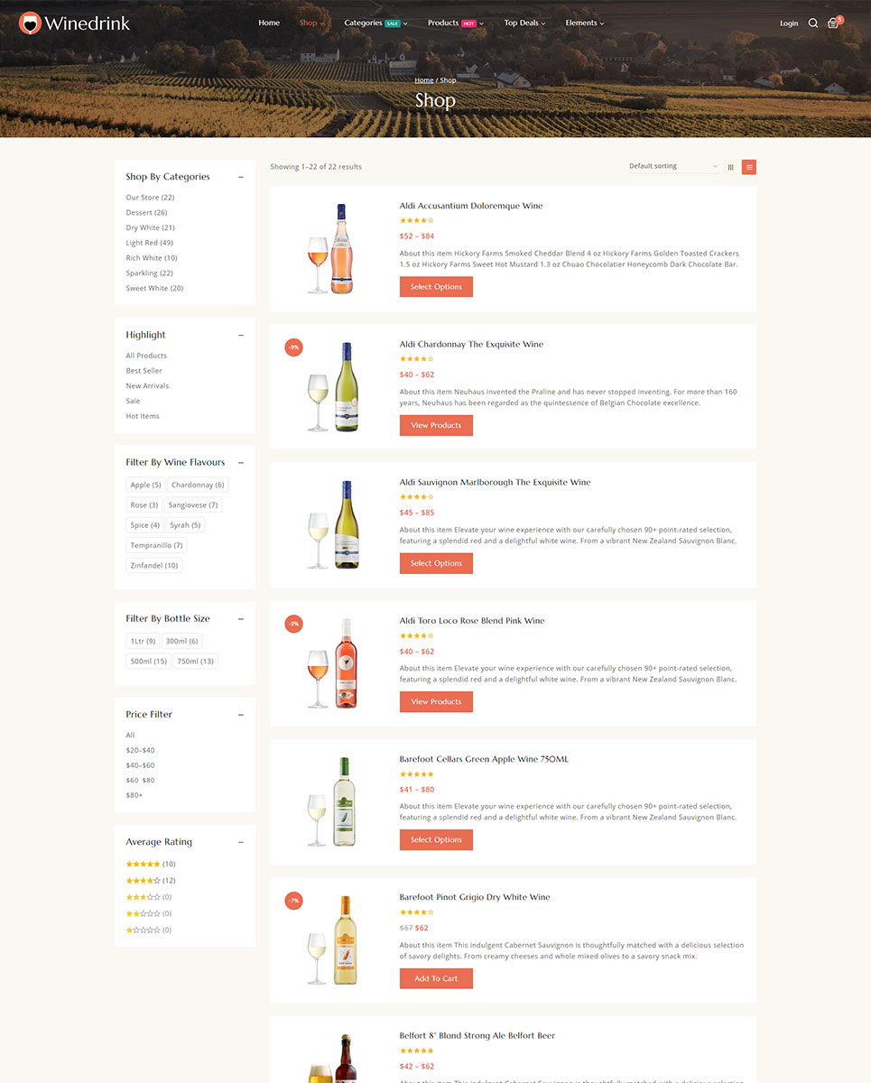
Task: Toggle the Zinfandel (10) flavour tag
Action: pos(154,566)
